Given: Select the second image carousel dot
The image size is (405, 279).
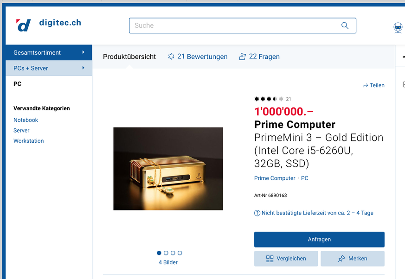Looking at the screenshot, I should pyautogui.click(x=166, y=253).
